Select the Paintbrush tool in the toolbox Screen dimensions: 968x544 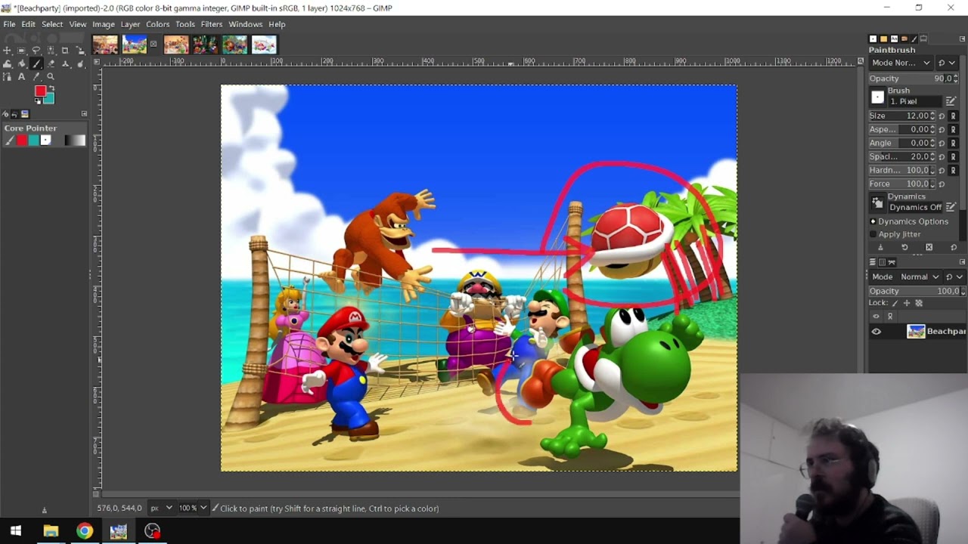point(36,64)
